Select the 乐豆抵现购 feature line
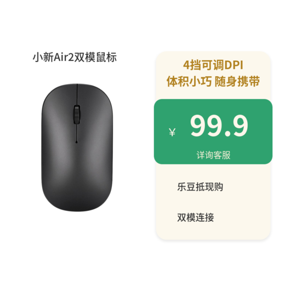Image resolution: width=285 pixels, height=285 pixels. point(200,187)
